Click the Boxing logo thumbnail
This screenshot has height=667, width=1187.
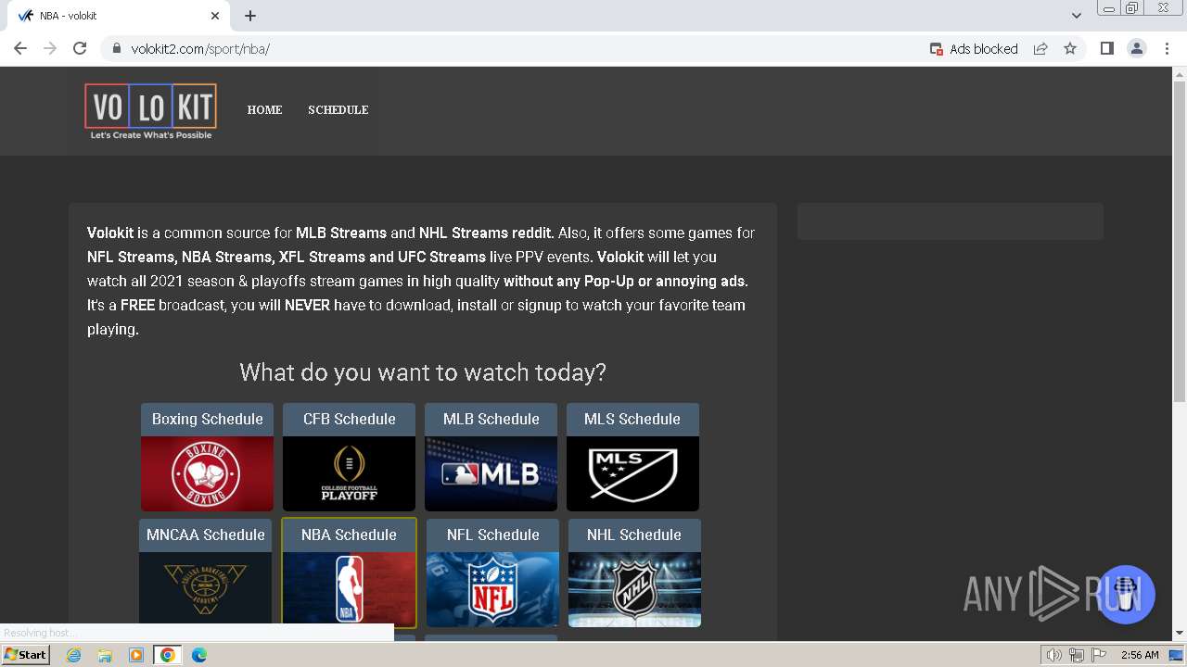pyautogui.click(x=208, y=473)
